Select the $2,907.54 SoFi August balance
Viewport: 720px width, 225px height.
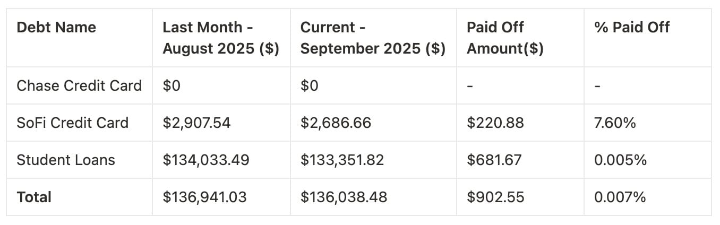pos(196,123)
